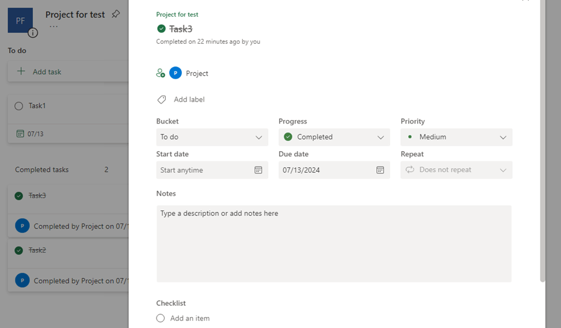This screenshot has height=328, width=561.
Task: Pin the Project for test plan
Action: 116,14
